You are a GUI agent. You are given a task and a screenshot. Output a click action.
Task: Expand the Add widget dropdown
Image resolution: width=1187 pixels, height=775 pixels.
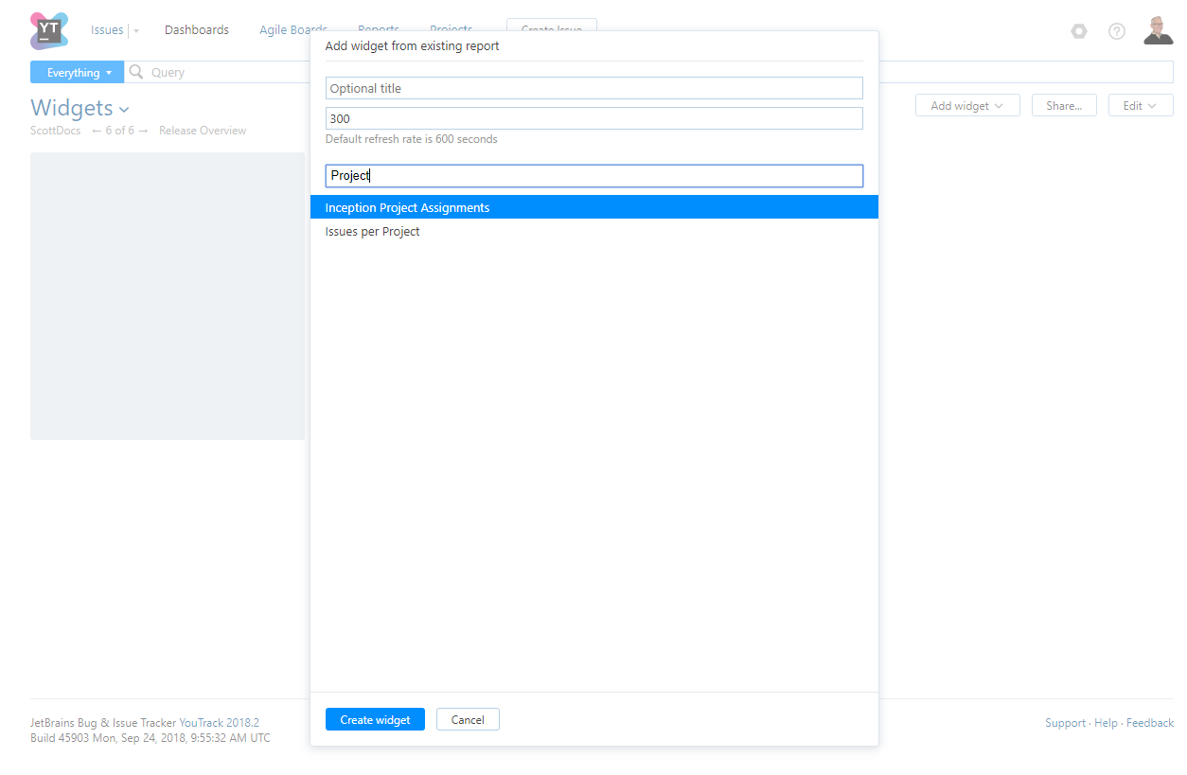coord(966,106)
